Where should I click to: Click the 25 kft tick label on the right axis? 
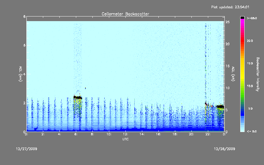click(228, 22)
